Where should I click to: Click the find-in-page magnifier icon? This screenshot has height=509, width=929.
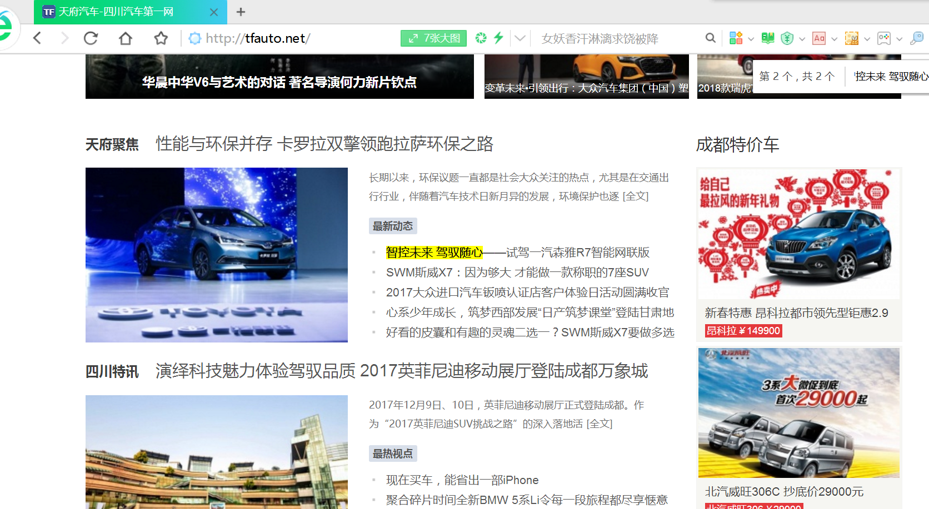(917, 38)
